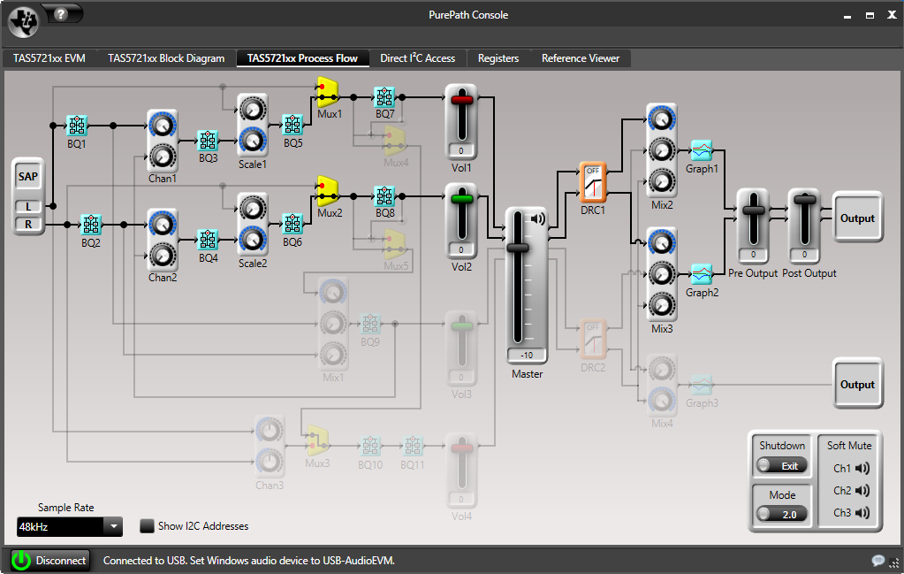The image size is (904, 574).
Task: Open the BQ2 biquad filter block
Action: pyautogui.click(x=90, y=225)
